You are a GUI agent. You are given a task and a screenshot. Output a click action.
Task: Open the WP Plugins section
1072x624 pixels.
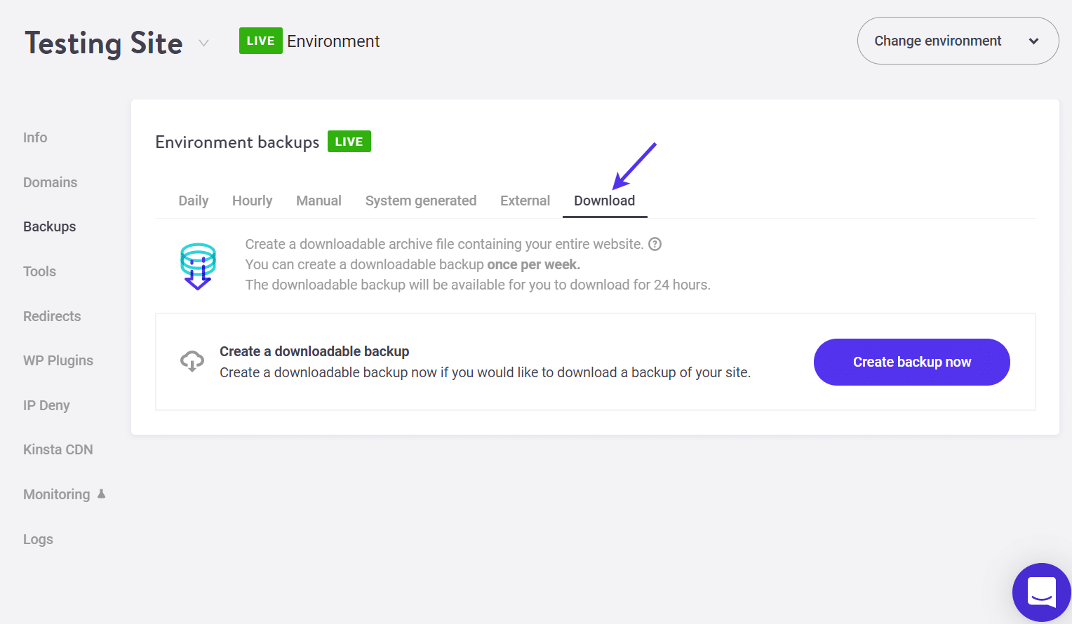click(58, 360)
